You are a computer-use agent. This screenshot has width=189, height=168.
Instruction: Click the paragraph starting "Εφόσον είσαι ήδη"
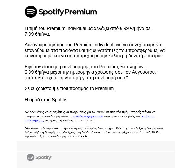(x=90, y=72)
